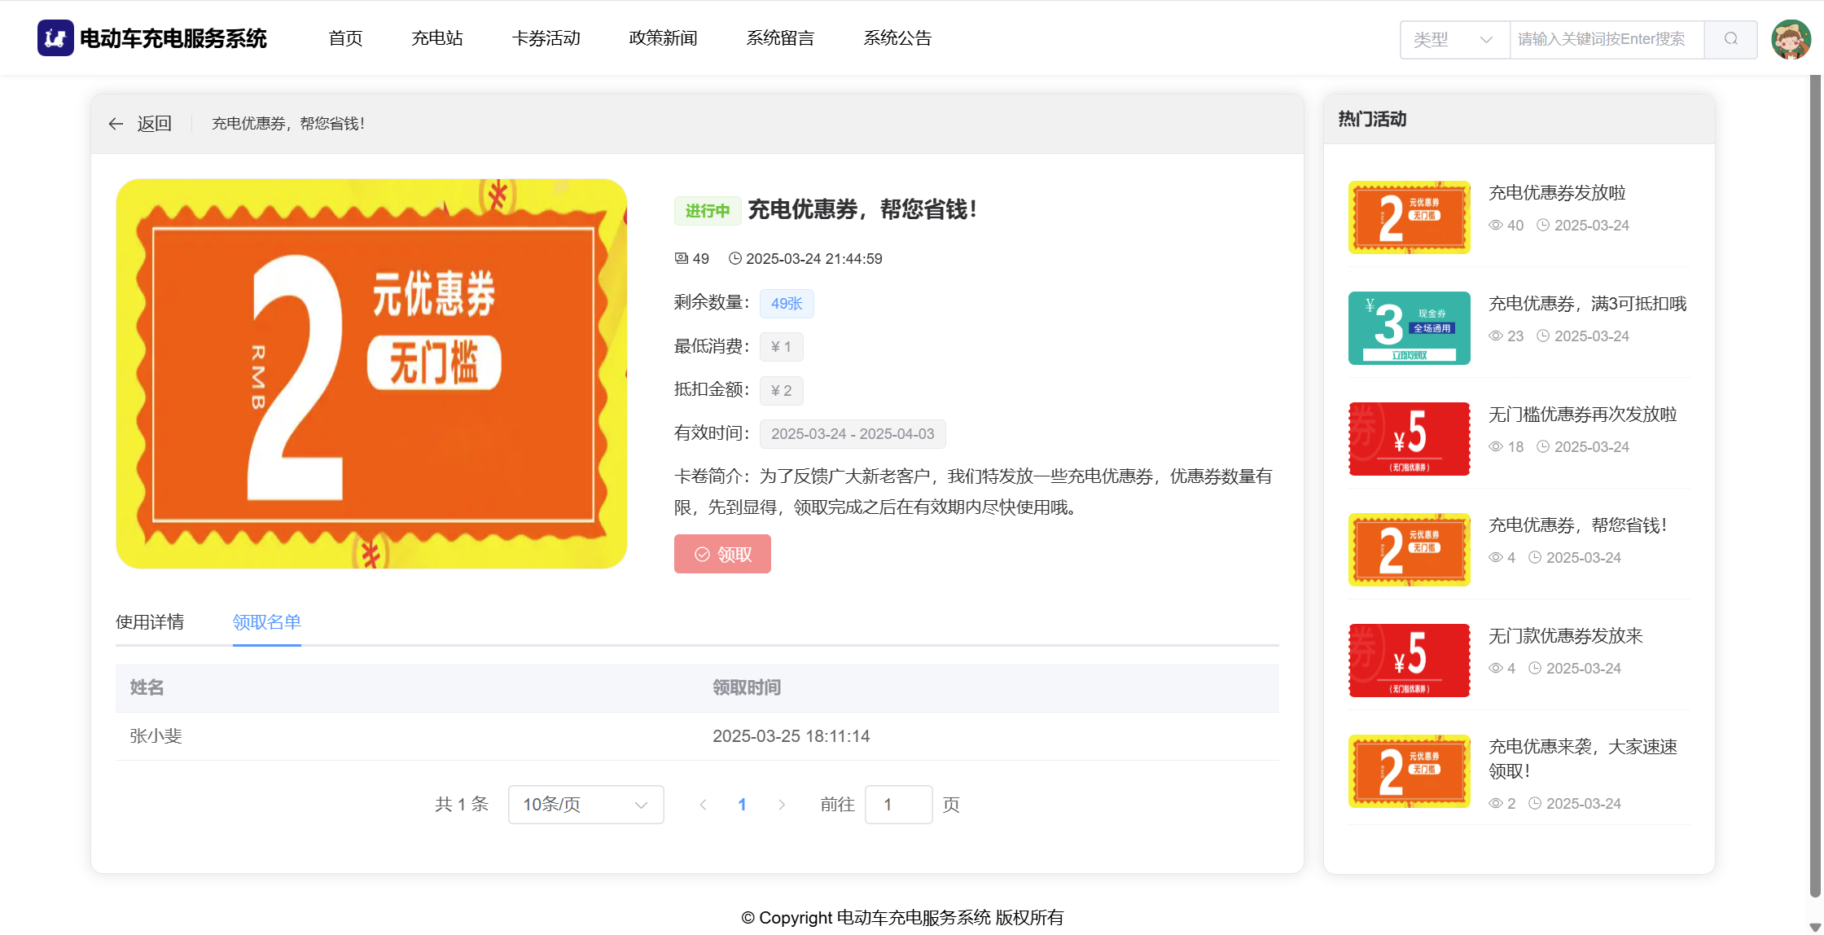Go to 卡券活动 navigation item
The height and width of the screenshot is (935, 1824).
coord(546,38)
